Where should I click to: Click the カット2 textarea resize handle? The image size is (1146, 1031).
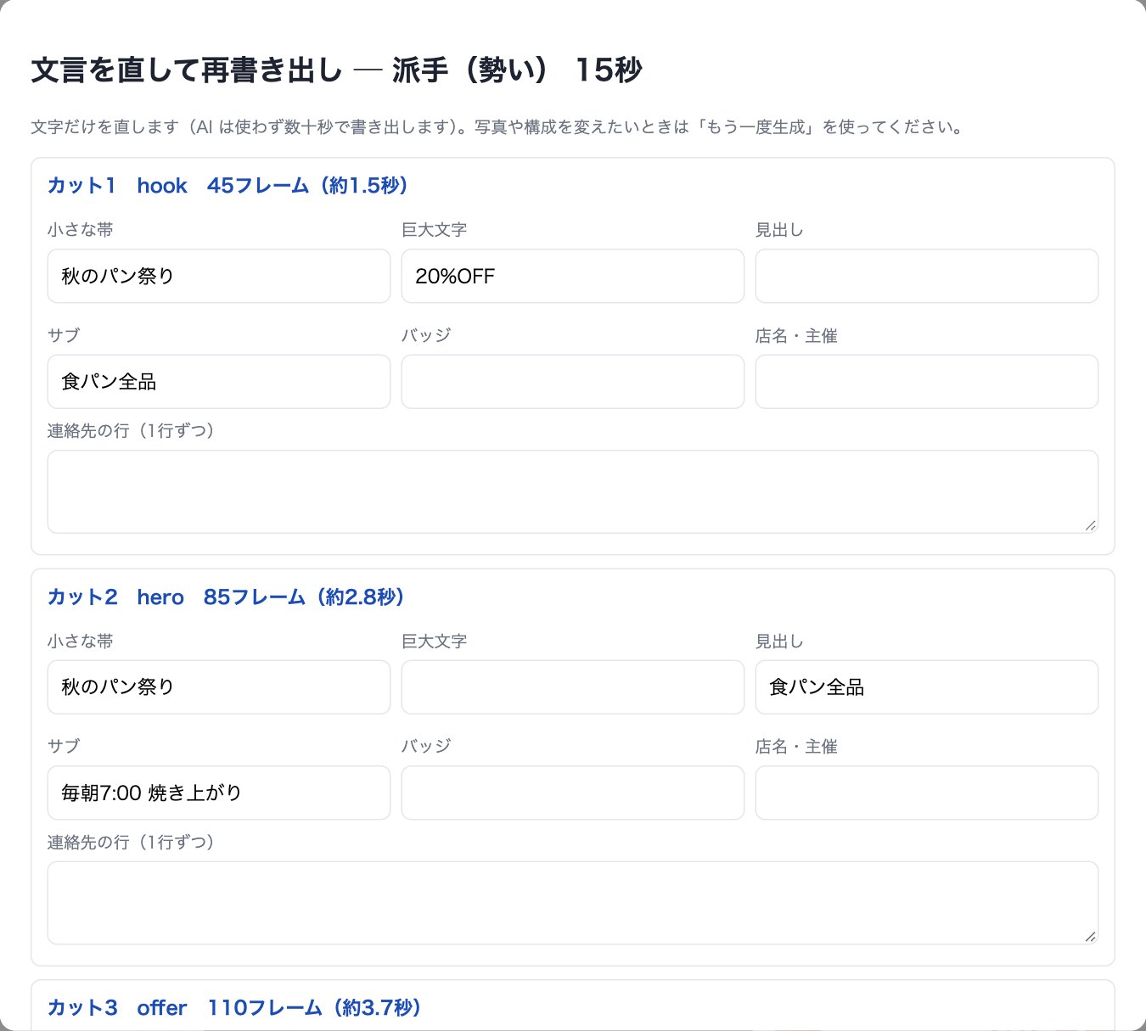(1091, 936)
